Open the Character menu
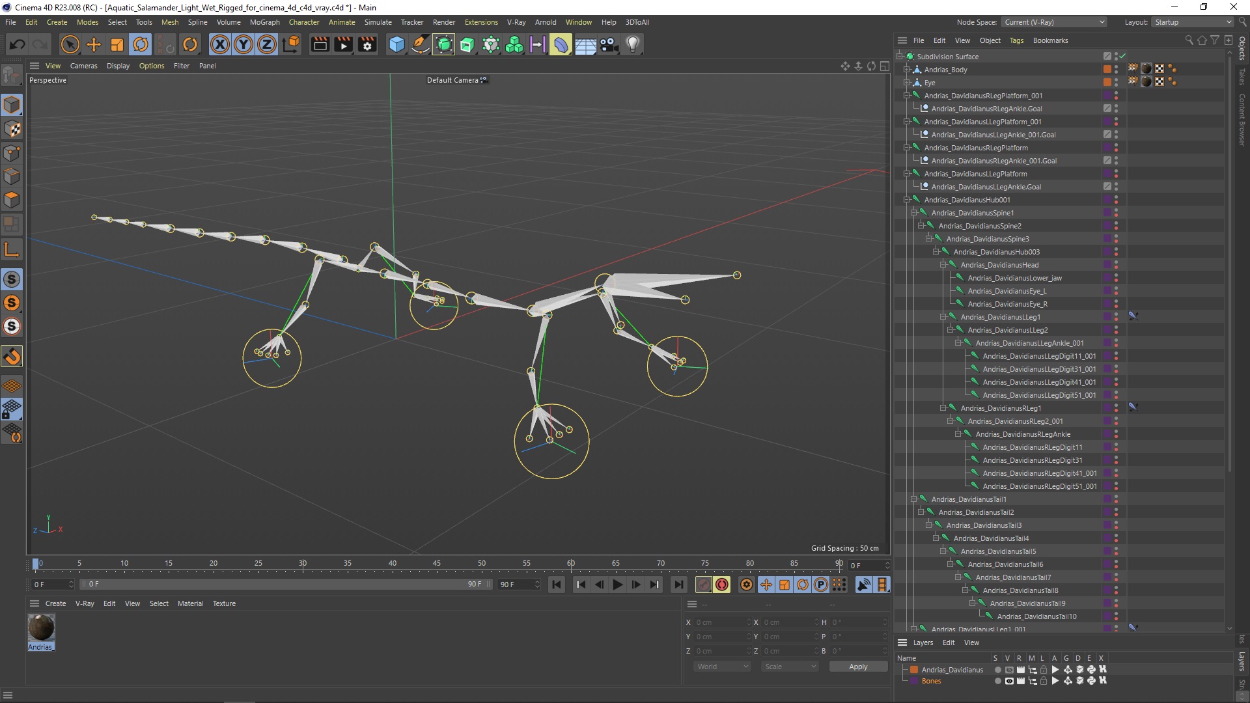 [304, 22]
